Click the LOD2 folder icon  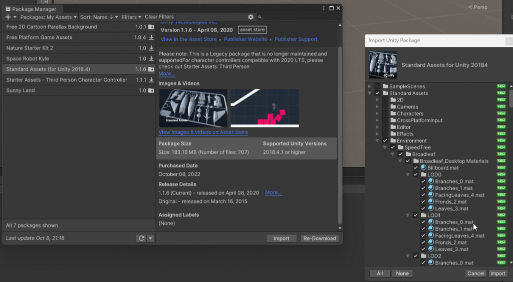(x=423, y=256)
